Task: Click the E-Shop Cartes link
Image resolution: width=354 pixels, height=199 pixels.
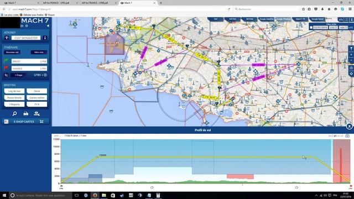Action: pyautogui.click(x=24, y=122)
